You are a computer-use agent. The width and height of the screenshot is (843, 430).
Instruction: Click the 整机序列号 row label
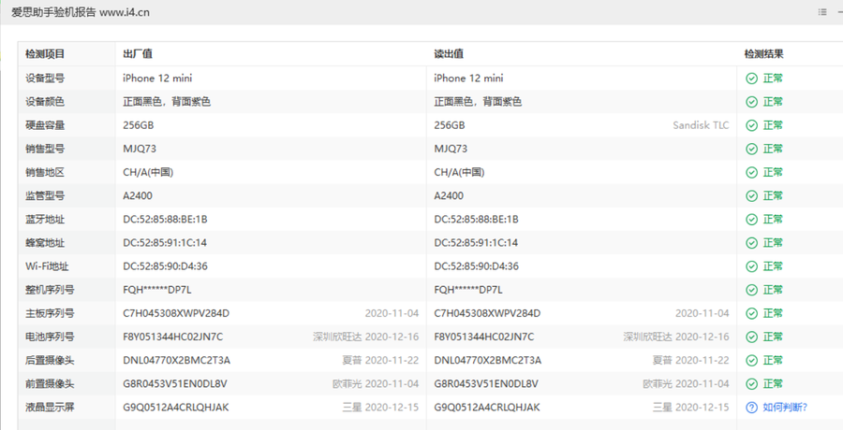50,290
